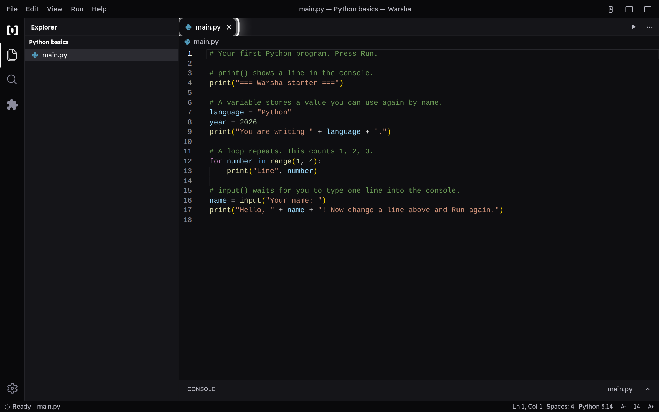
Task: Click line number 4 in the gutter
Action: click(189, 83)
